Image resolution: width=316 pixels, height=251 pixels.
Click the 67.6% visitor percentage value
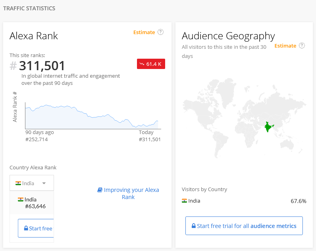[x=299, y=201]
